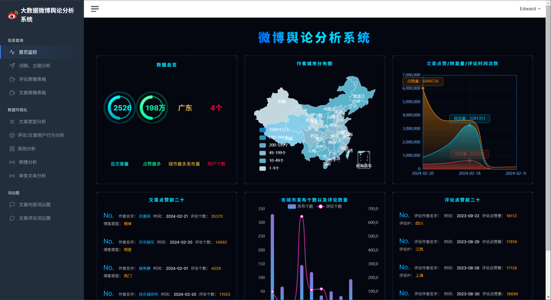Click the lines icon beside 文章类型分析

coord(12,122)
